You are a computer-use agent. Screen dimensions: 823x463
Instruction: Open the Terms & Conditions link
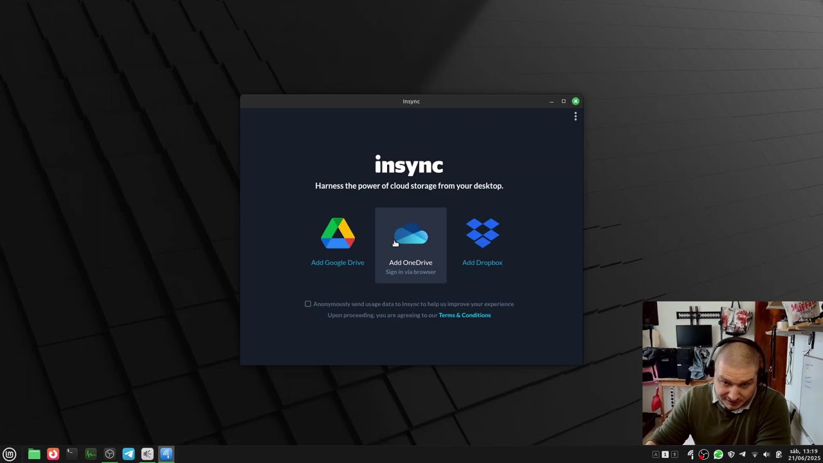tap(464, 315)
